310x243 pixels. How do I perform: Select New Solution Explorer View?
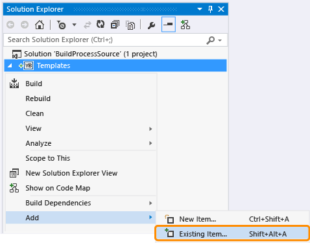(x=81, y=173)
